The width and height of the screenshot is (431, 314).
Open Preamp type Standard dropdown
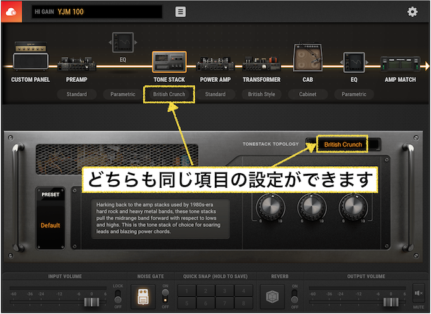click(77, 95)
